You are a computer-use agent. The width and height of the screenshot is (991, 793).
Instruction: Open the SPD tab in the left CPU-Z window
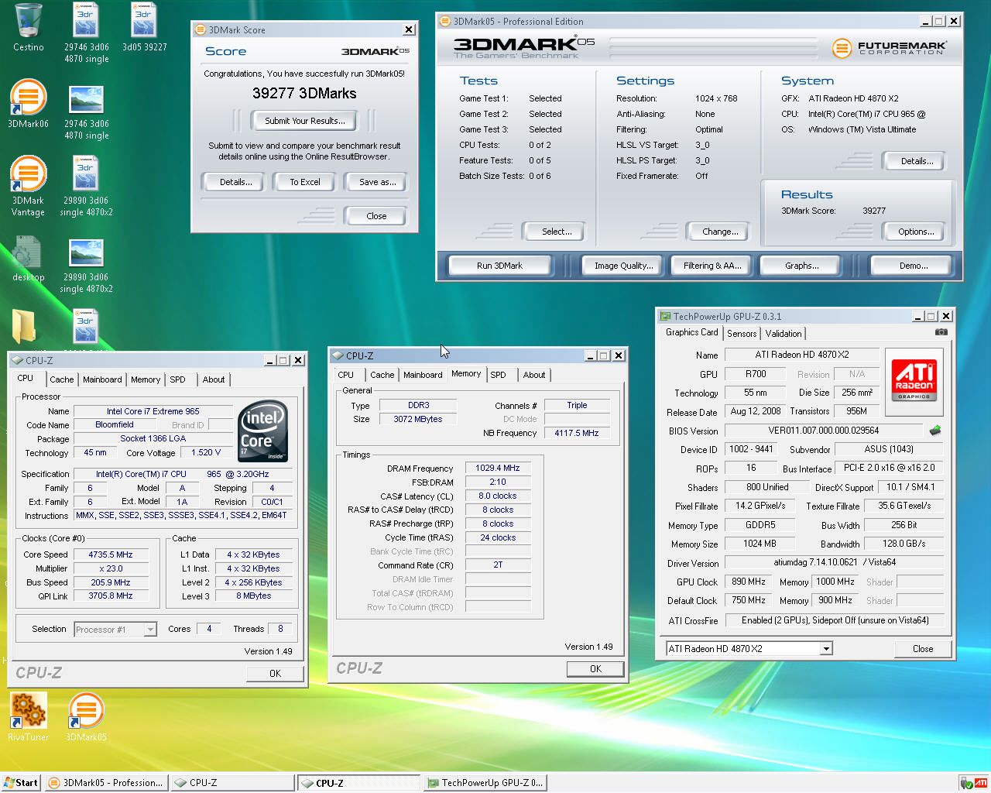(178, 379)
